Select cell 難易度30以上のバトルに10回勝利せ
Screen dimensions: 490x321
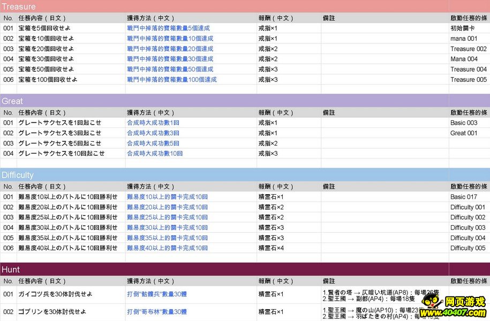coord(71,227)
